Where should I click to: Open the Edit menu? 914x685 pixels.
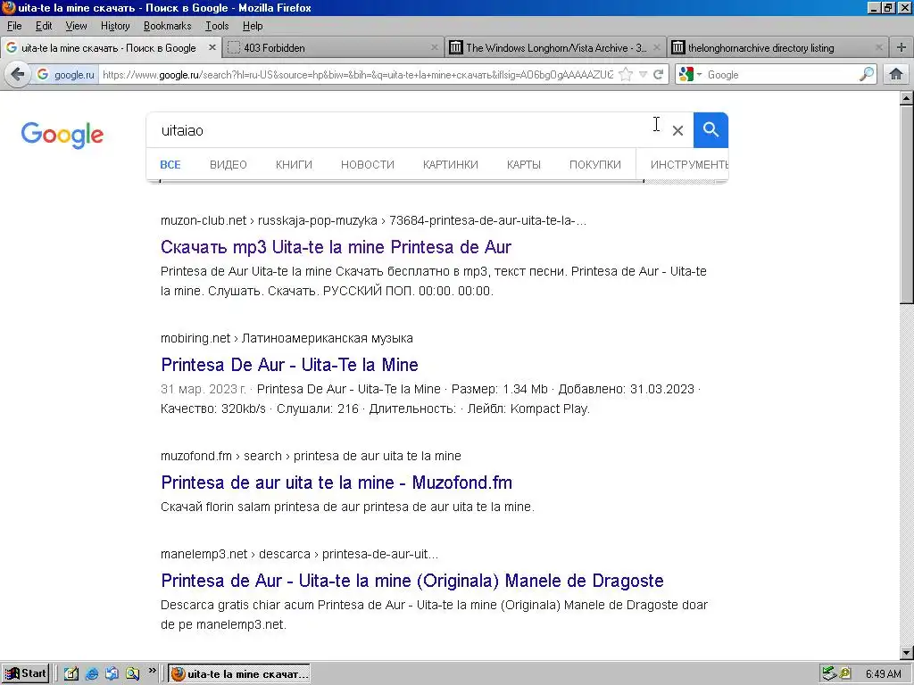44,26
